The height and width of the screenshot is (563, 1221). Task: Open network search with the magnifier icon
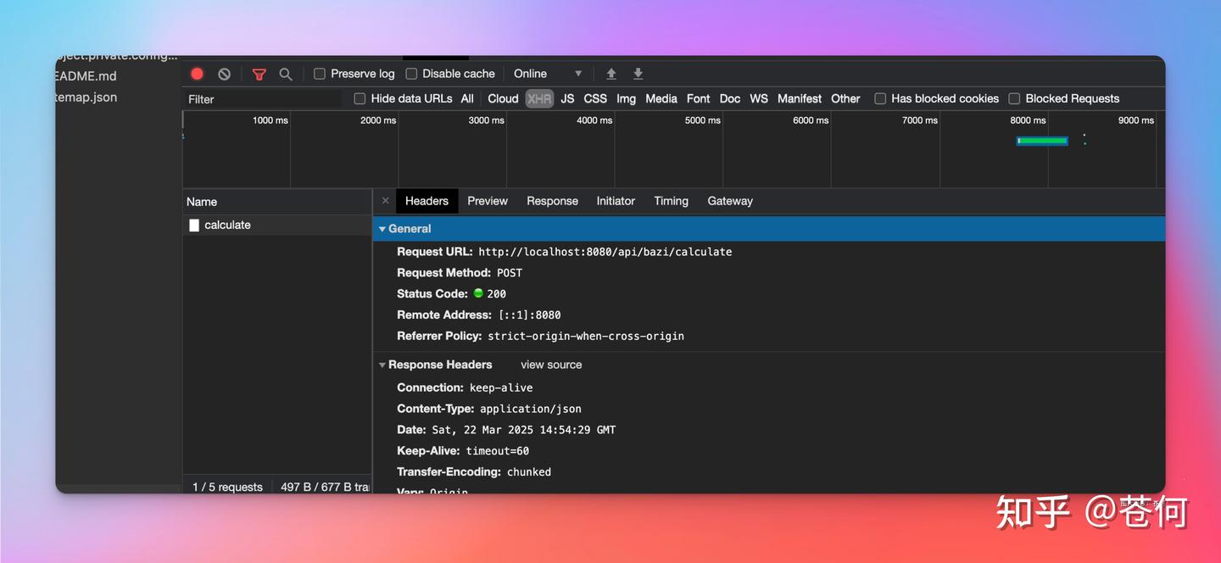pyautogui.click(x=286, y=74)
